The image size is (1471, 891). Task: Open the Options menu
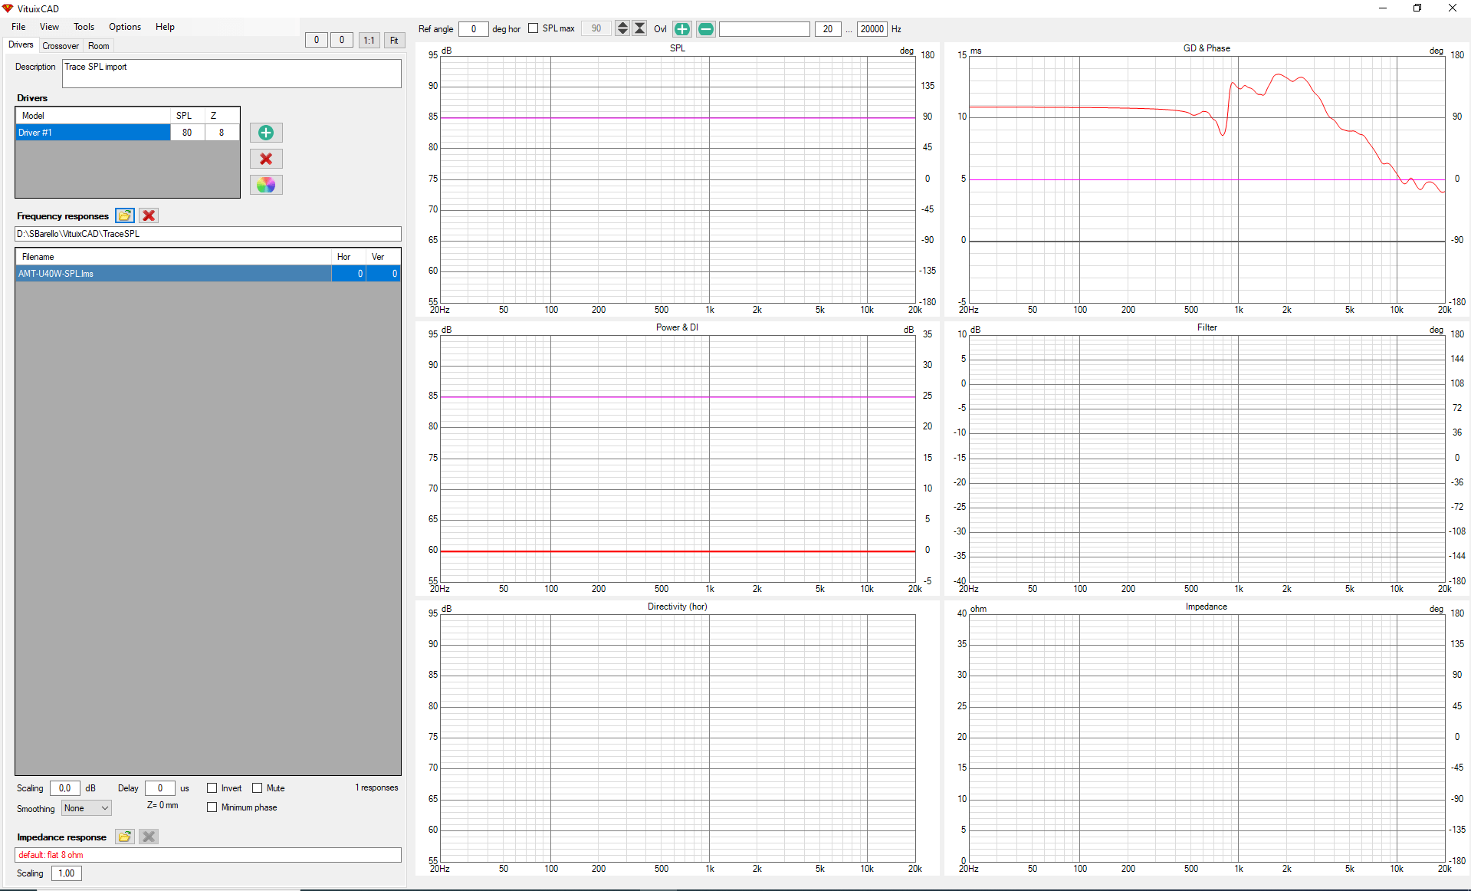point(125,27)
